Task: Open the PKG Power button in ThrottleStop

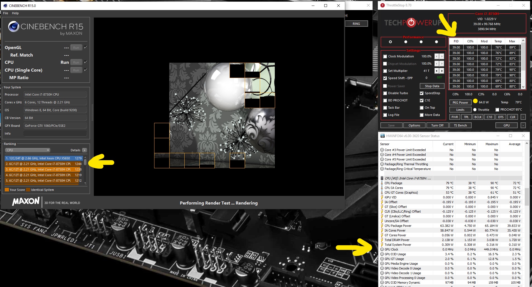Action: [460, 103]
